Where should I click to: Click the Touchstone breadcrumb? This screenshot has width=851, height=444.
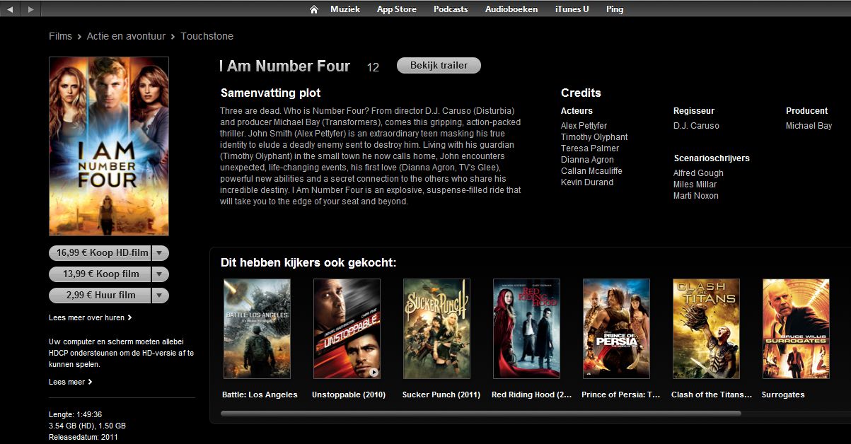207,36
